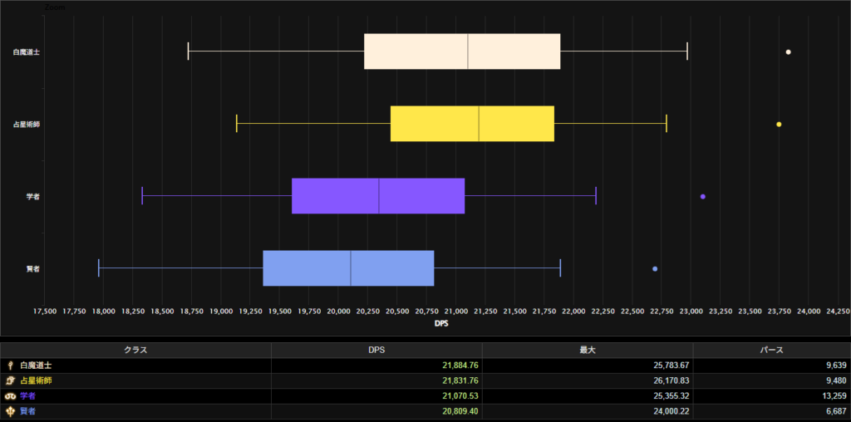Click the 占星術師 job icon in table
This screenshot has width=851, height=422.
click(11, 380)
